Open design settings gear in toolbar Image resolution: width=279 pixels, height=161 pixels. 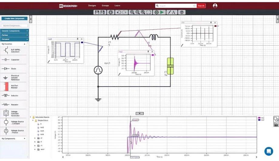[x=110, y=12]
